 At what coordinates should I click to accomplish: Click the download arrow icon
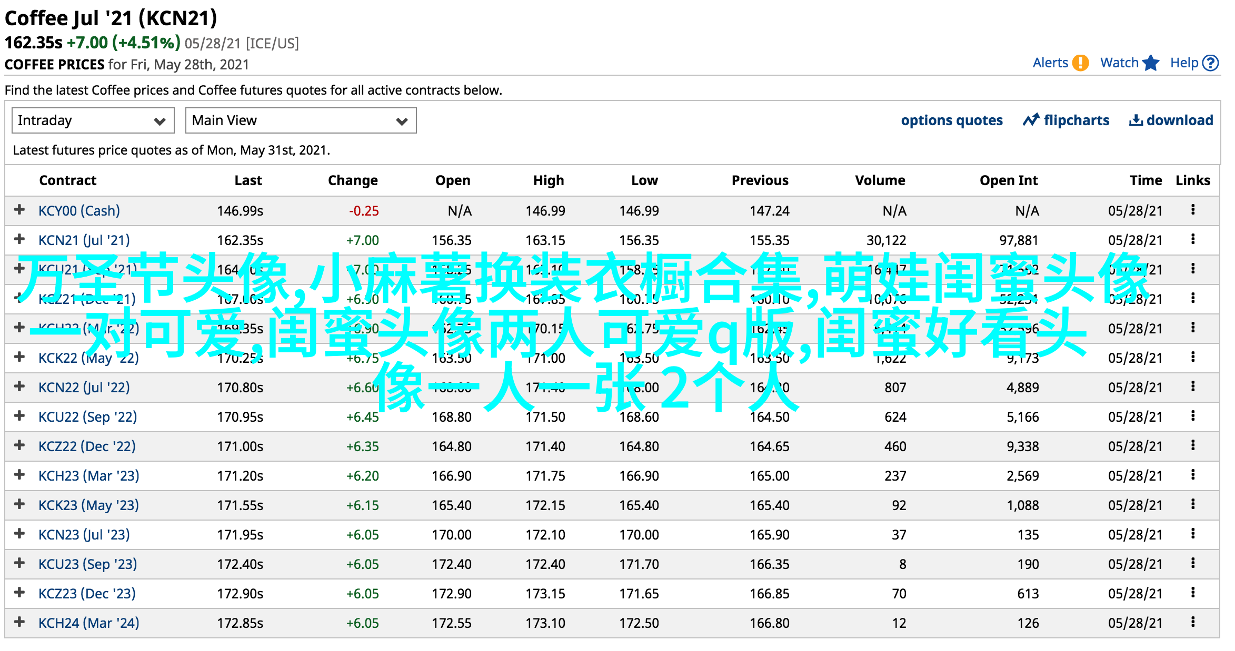[1136, 120]
